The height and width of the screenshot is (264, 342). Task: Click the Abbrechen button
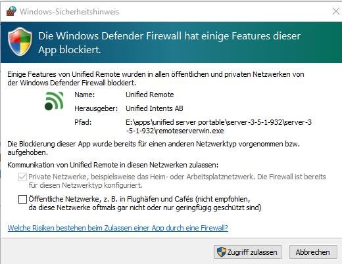point(313,252)
